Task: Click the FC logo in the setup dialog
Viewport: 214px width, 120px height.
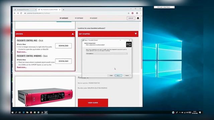Action: pos(129,44)
